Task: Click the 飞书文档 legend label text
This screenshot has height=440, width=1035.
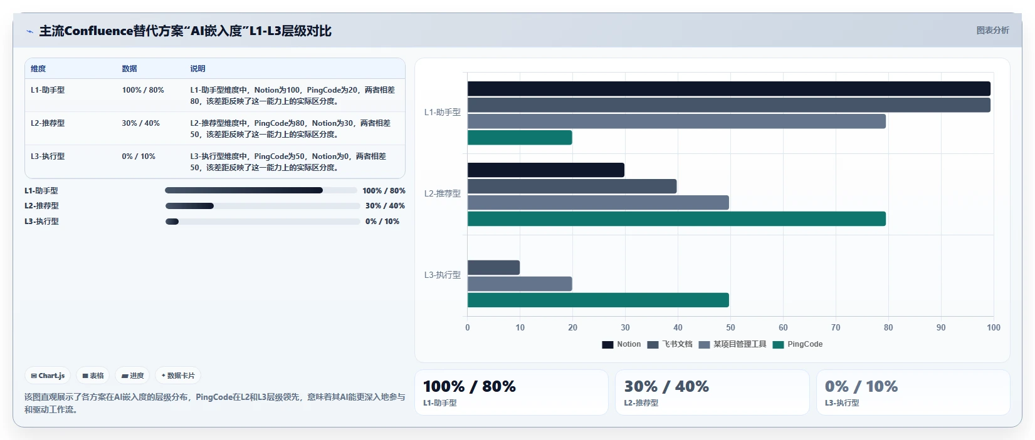Action: coord(677,344)
